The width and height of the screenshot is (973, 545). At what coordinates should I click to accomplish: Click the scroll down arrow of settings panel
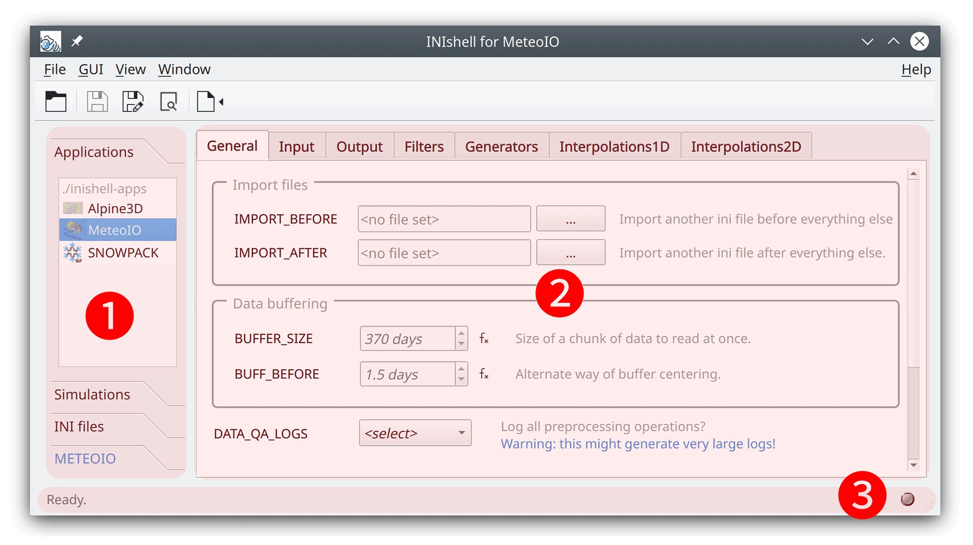coord(913,465)
